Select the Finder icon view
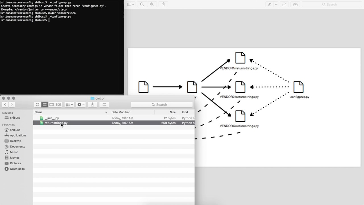Screen dimensions: 364x205 (x=38, y=104)
